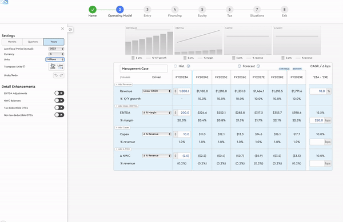Click the Revenue legend bar swatch
Screen dimensions: 343x222
[x=133, y=58]
